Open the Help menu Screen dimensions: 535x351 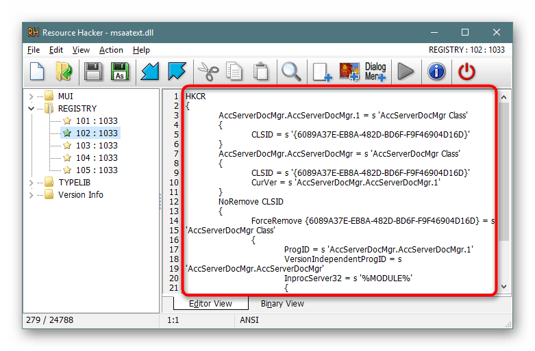[141, 50]
